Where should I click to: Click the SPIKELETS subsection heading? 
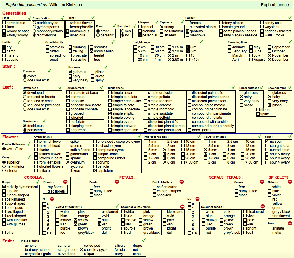[280, 177]
